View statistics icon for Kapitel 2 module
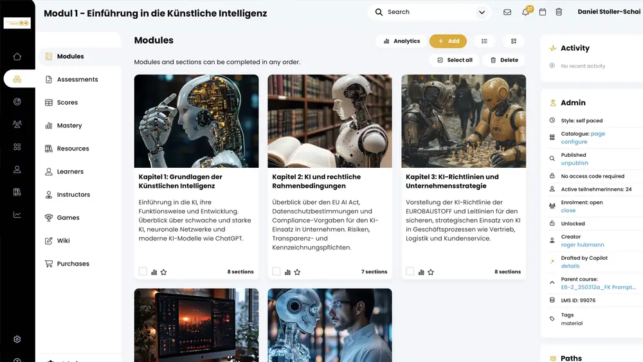Image resolution: width=643 pixels, height=362 pixels. coord(287,272)
